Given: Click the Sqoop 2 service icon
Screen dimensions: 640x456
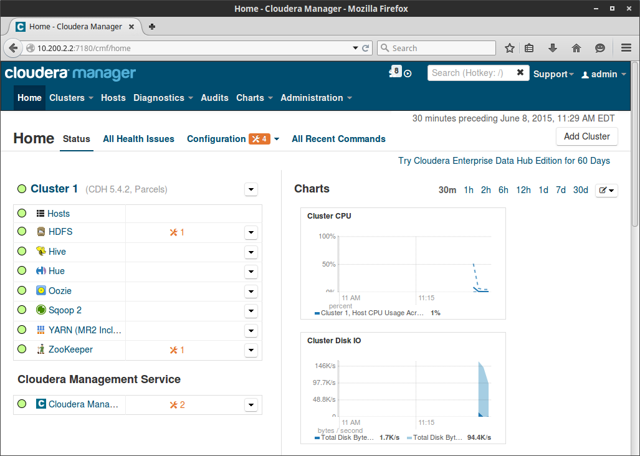Looking at the screenshot, I should pos(41,310).
